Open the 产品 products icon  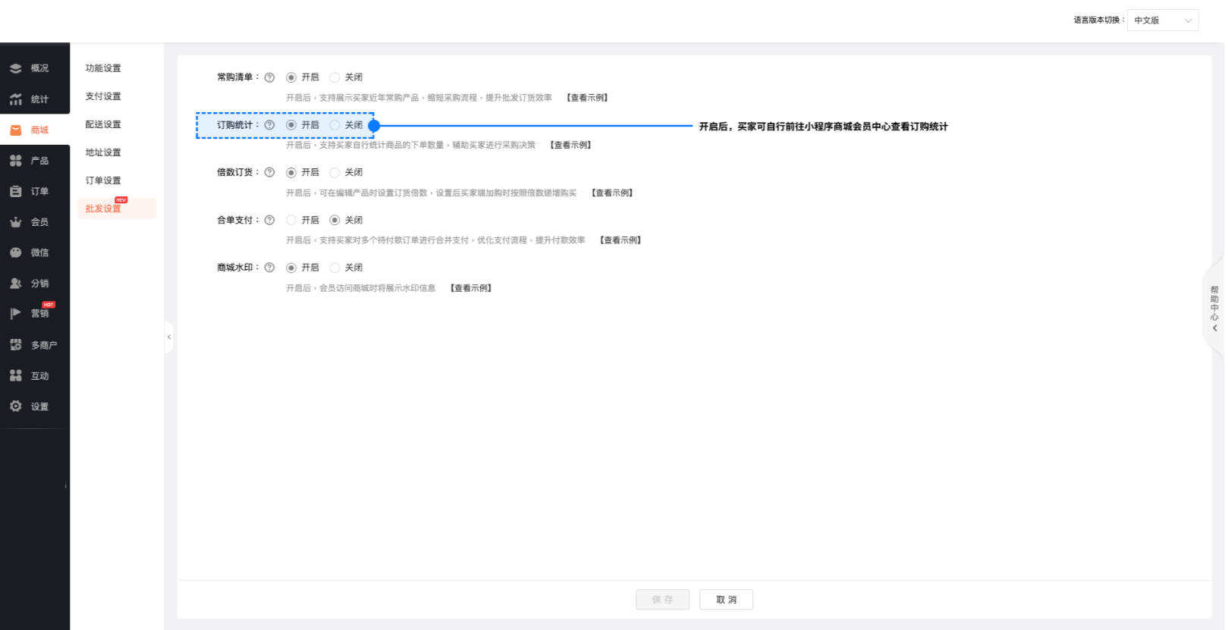click(x=16, y=161)
